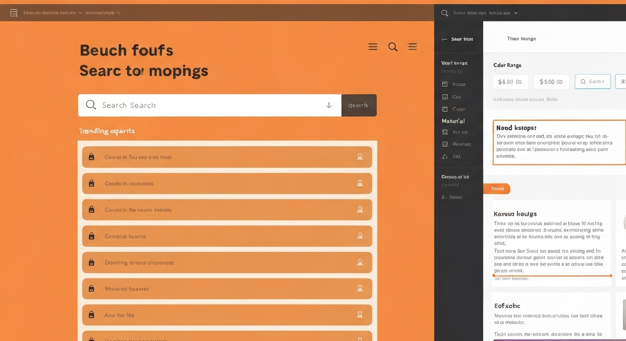This screenshot has width=626, height=341.
Task: Click bag icon in 'Ceafer al teaslts' row
Action: pos(92,236)
